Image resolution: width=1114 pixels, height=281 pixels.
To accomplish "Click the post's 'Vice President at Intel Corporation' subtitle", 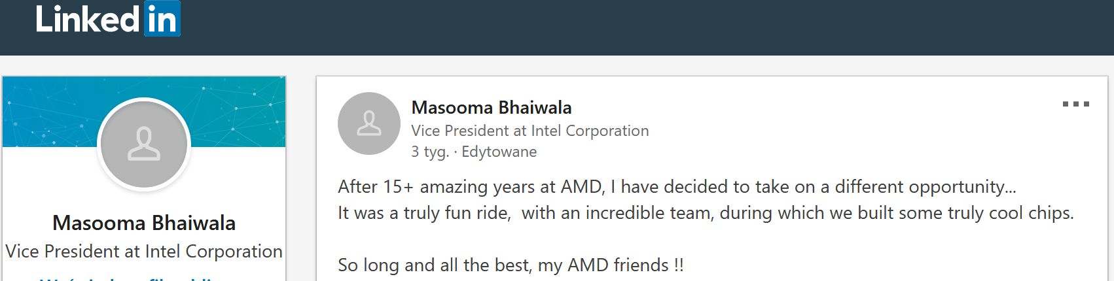I will (x=530, y=131).
